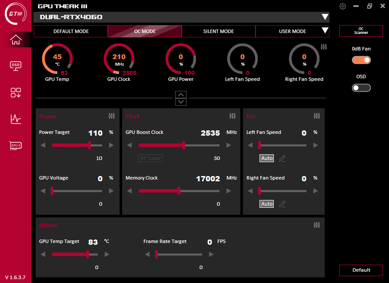389x283 pixels.
Task: Increase Right Fan Speed with right arrow
Action: click(x=316, y=191)
